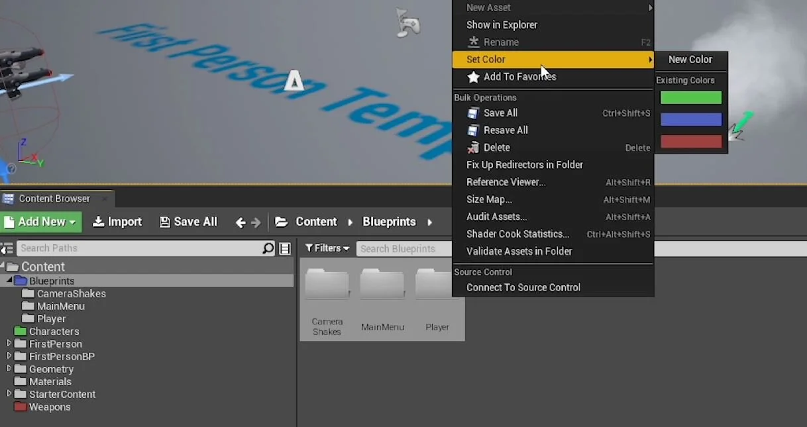807x427 pixels.
Task: Open the Add New dropdown arrow
Action: 72,222
